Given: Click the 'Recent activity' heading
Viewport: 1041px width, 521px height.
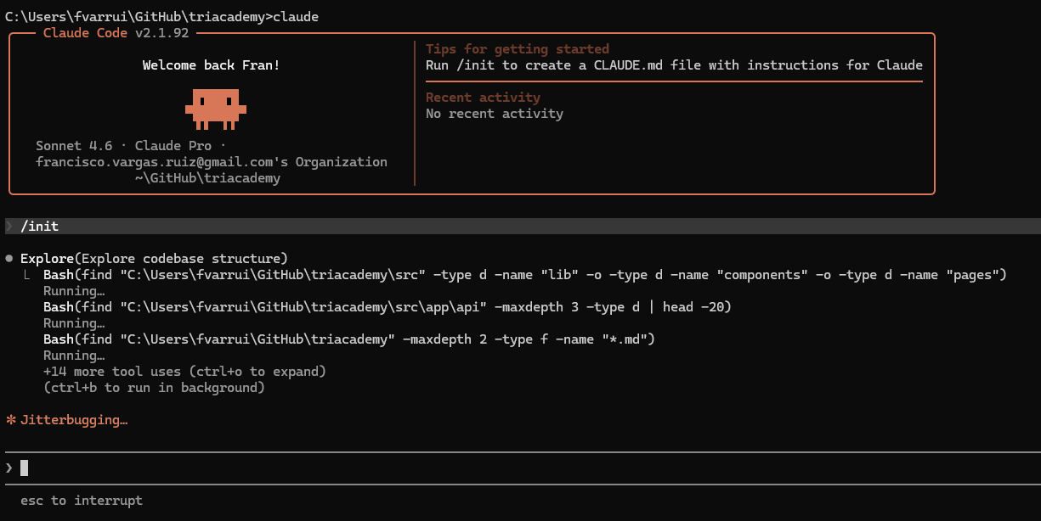Looking at the screenshot, I should [x=483, y=98].
